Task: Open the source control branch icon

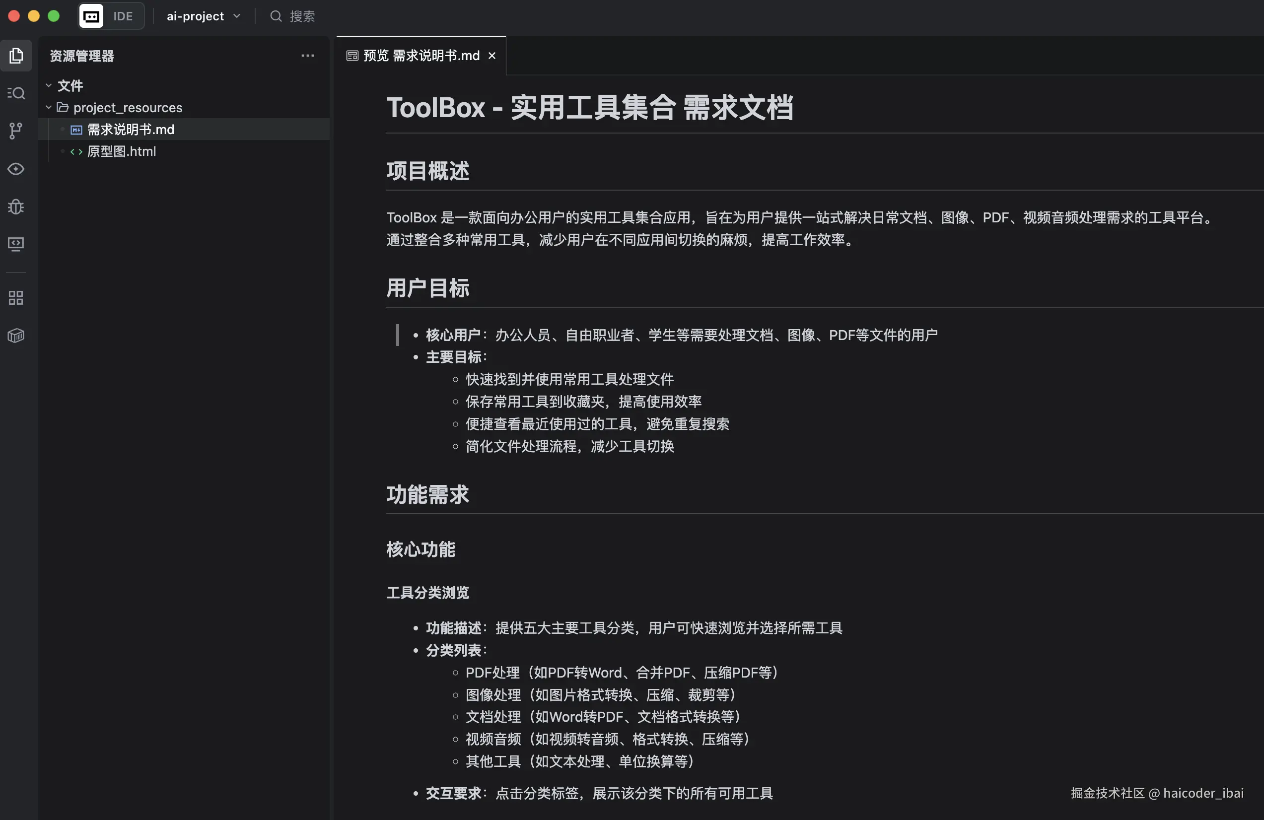Action: (16, 131)
